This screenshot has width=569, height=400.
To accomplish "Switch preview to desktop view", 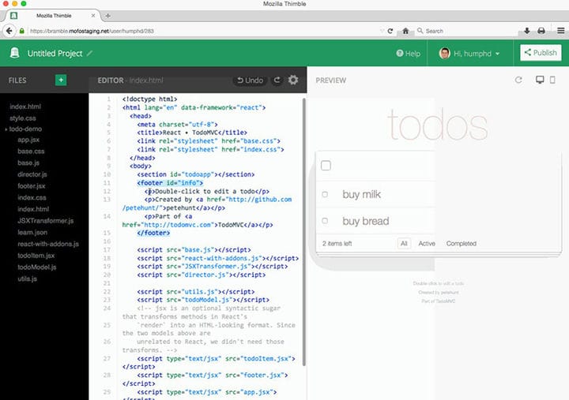I will [x=540, y=80].
